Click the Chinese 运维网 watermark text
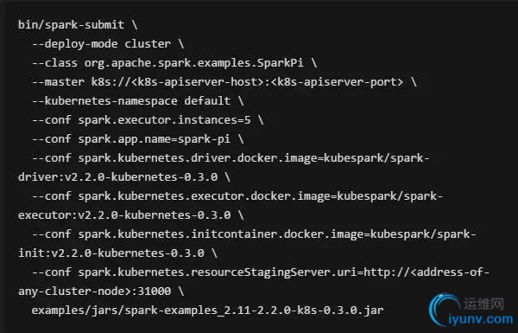This screenshot has height=333, width=518. 483,304
